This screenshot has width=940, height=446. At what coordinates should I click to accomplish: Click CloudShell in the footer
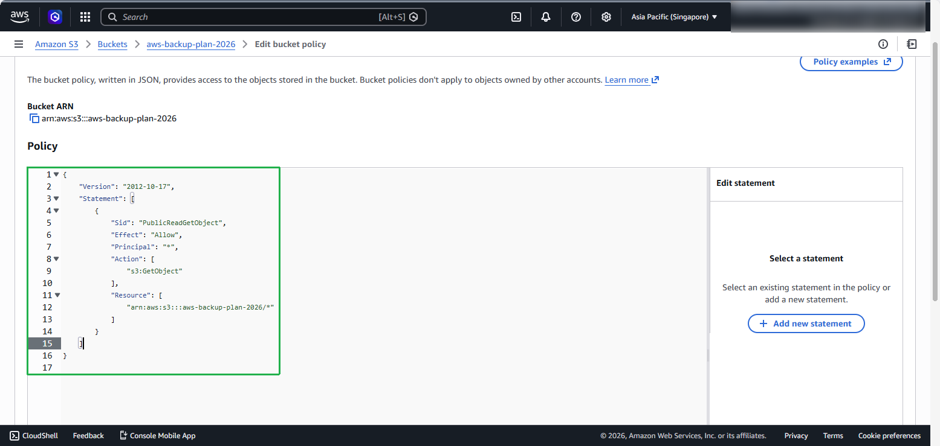pyautogui.click(x=34, y=436)
